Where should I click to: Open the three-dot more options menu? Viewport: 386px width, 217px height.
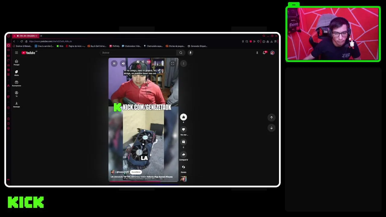183,63
